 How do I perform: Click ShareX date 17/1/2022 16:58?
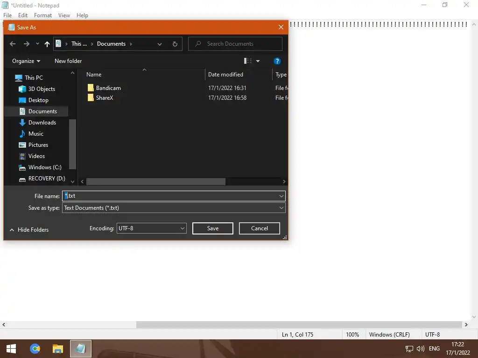pos(227,98)
